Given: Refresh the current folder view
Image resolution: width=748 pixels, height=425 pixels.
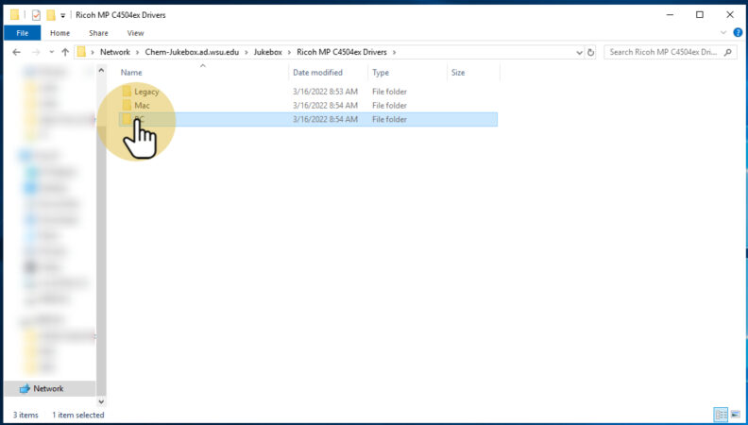Looking at the screenshot, I should click(x=592, y=52).
